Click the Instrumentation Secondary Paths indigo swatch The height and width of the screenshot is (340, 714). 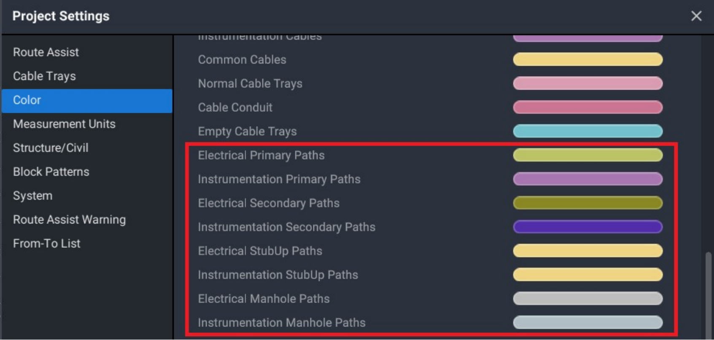[587, 227]
